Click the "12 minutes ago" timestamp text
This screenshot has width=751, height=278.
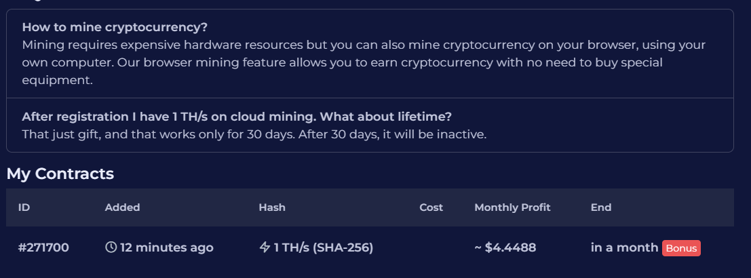pyautogui.click(x=166, y=247)
